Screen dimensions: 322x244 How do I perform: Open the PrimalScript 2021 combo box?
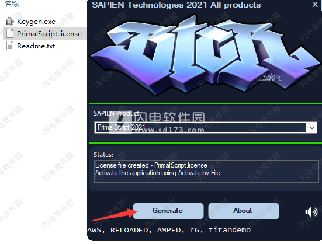(206, 128)
